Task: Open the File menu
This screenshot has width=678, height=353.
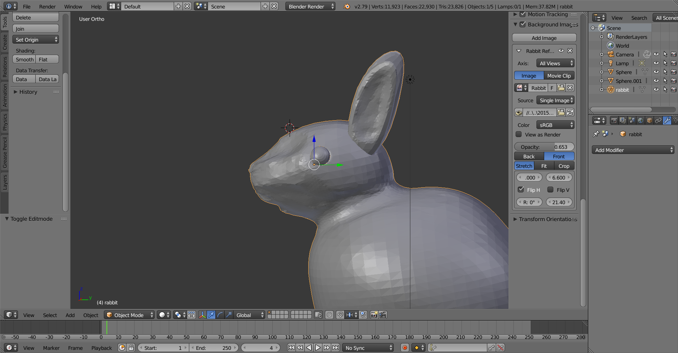Action: coord(26,6)
